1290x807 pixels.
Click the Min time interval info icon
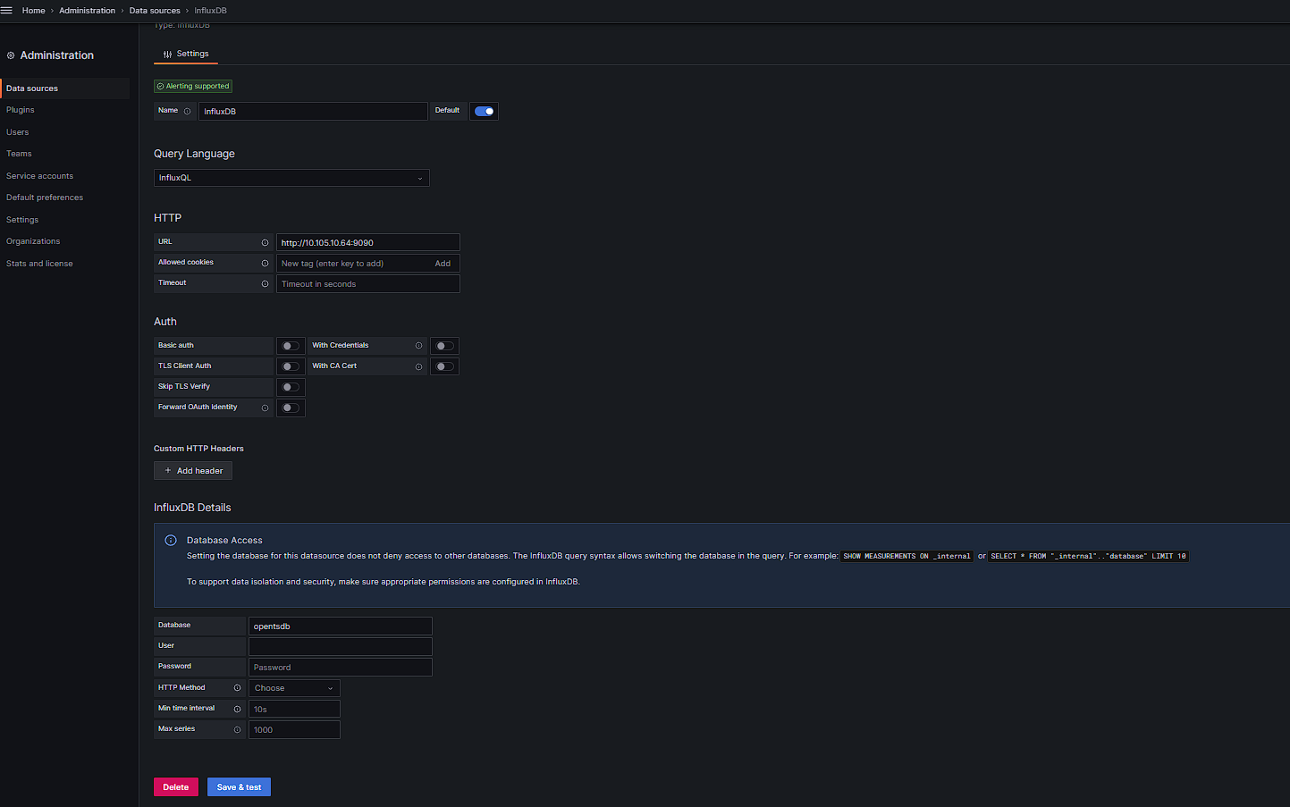(237, 709)
